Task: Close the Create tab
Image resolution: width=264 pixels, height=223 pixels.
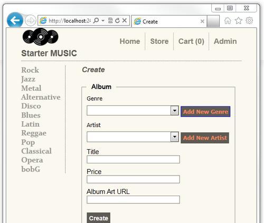Action: tap(202, 22)
